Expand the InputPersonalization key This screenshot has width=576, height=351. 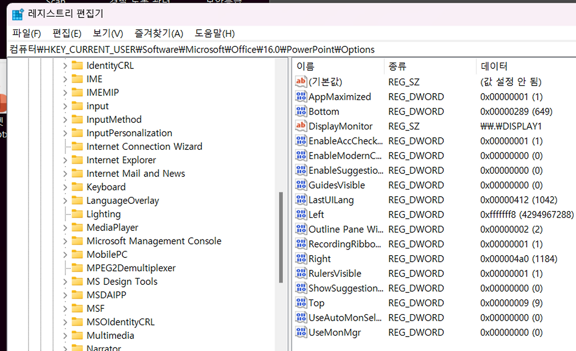(x=65, y=133)
